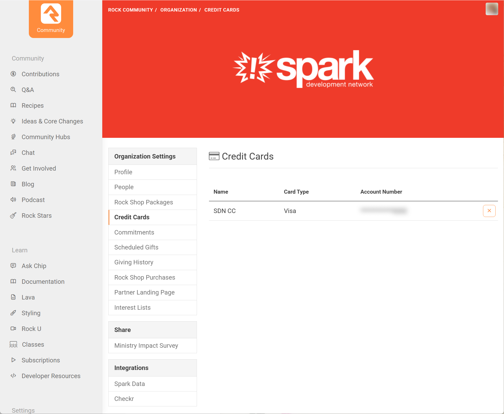Open Classes page

click(x=33, y=345)
